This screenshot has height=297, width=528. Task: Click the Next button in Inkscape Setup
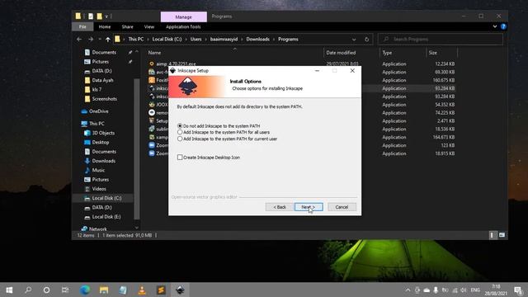pos(309,207)
